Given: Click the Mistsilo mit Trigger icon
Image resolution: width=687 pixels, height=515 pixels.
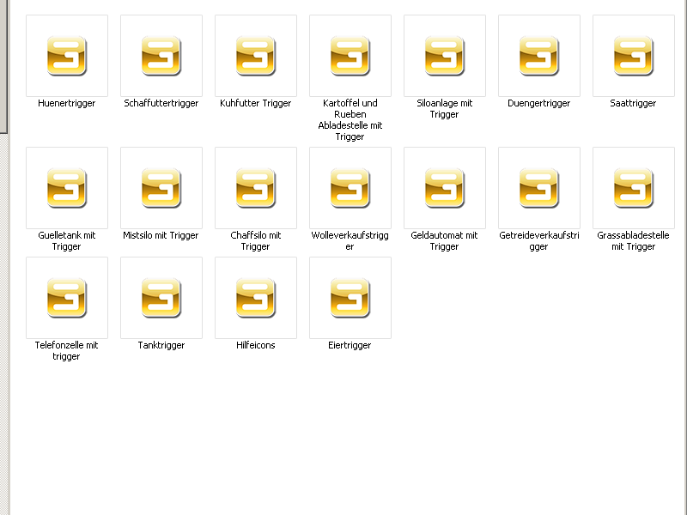Looking at the screenshot, I should [x=161, y=188].
